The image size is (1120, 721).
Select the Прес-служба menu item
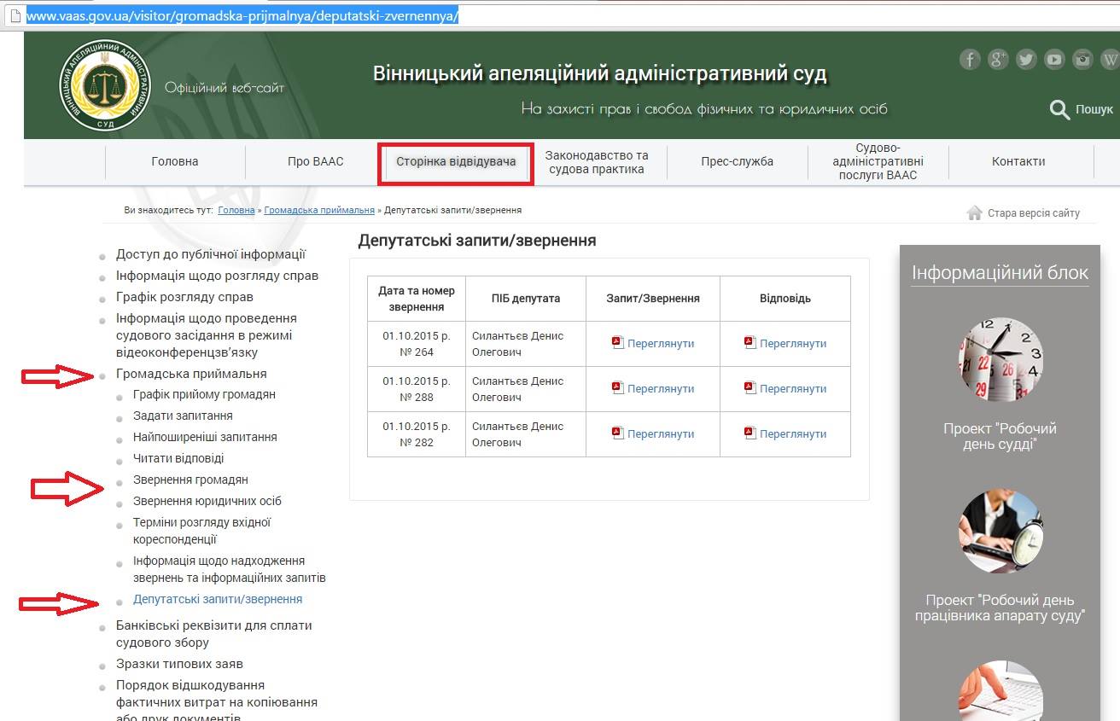tap(737, 162)
